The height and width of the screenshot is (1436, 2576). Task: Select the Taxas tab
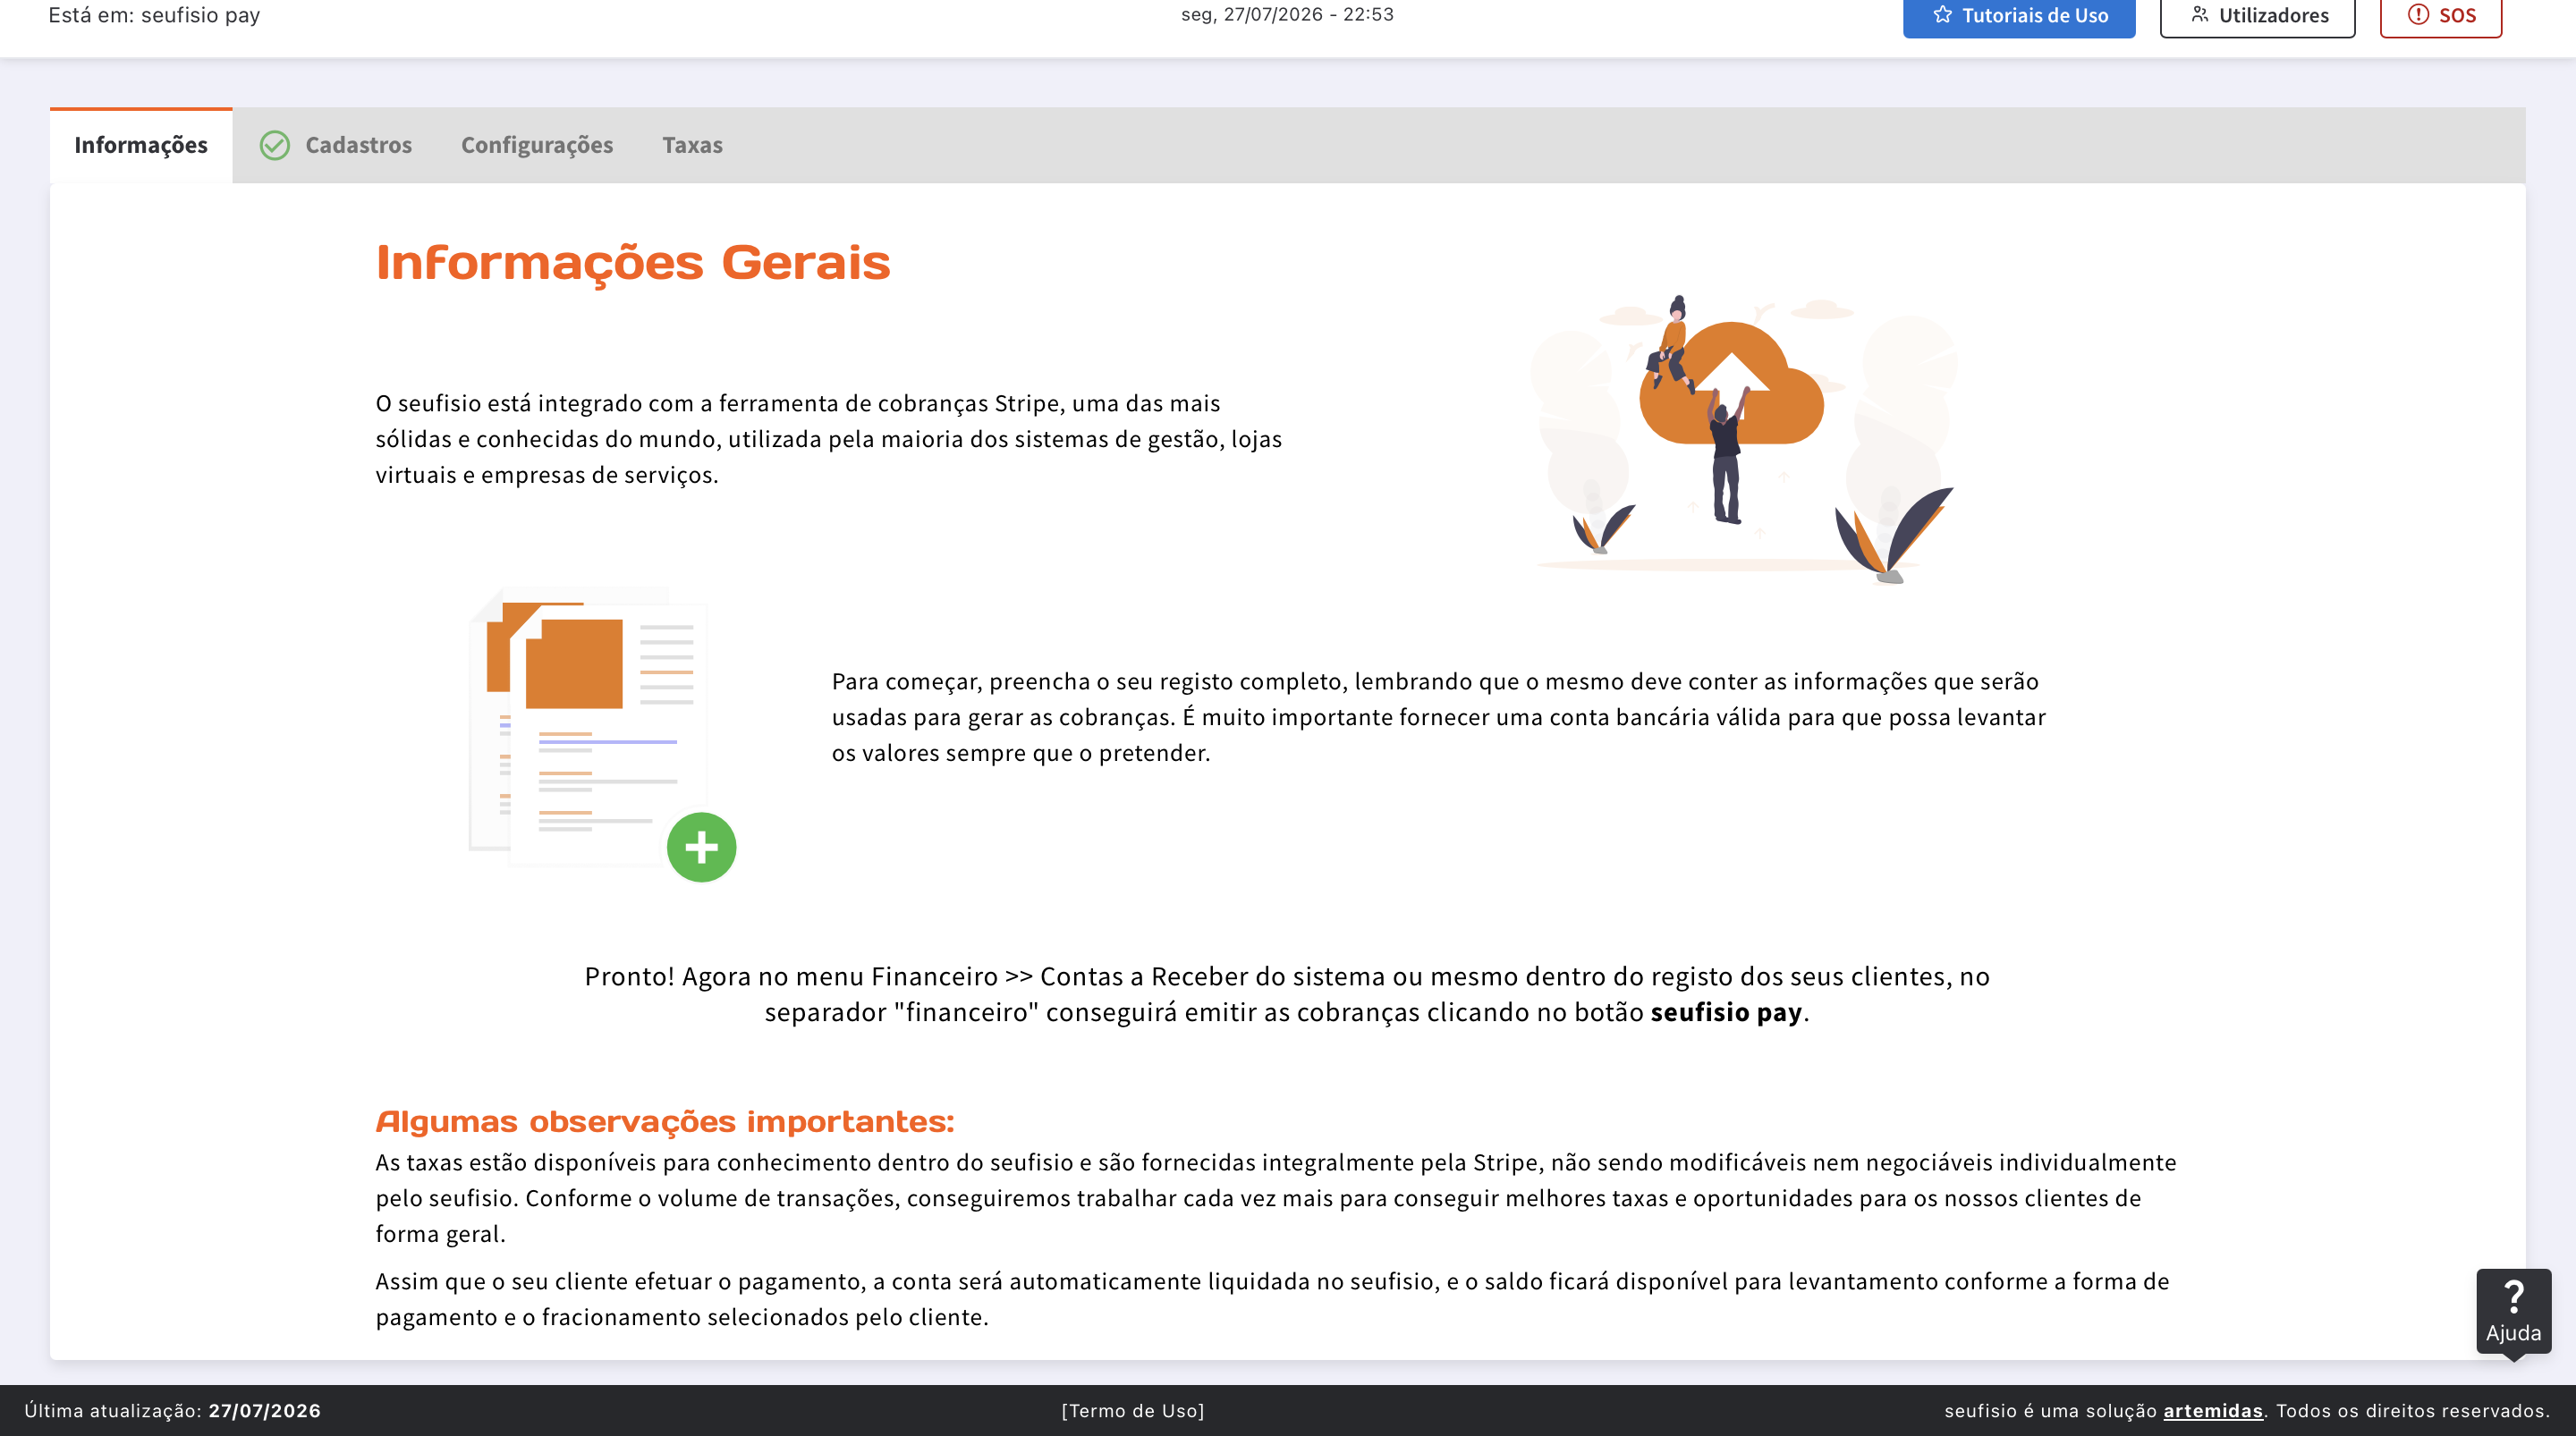[692, 145]
